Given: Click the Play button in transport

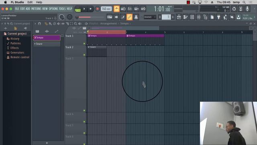Looking at the screenshot, I should pyautogui.click(x=84, y=9).
